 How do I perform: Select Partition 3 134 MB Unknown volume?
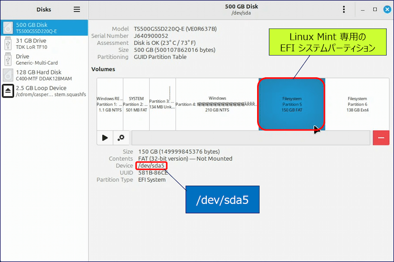click(163, 104)
